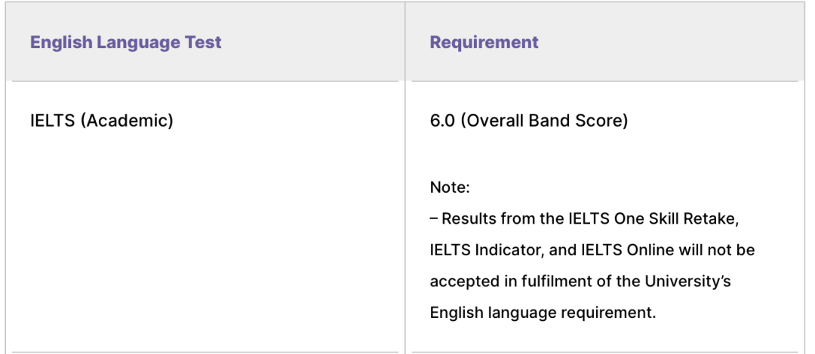Click the "English Language Test" column header
Image resolution: width=815 pixels, height=354 pixels.
click(x=126, y=42)
